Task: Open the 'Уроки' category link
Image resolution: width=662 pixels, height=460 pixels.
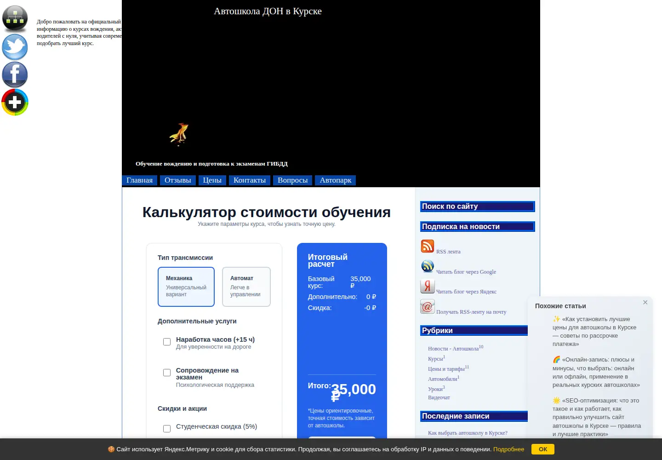Action: [435, 389]
